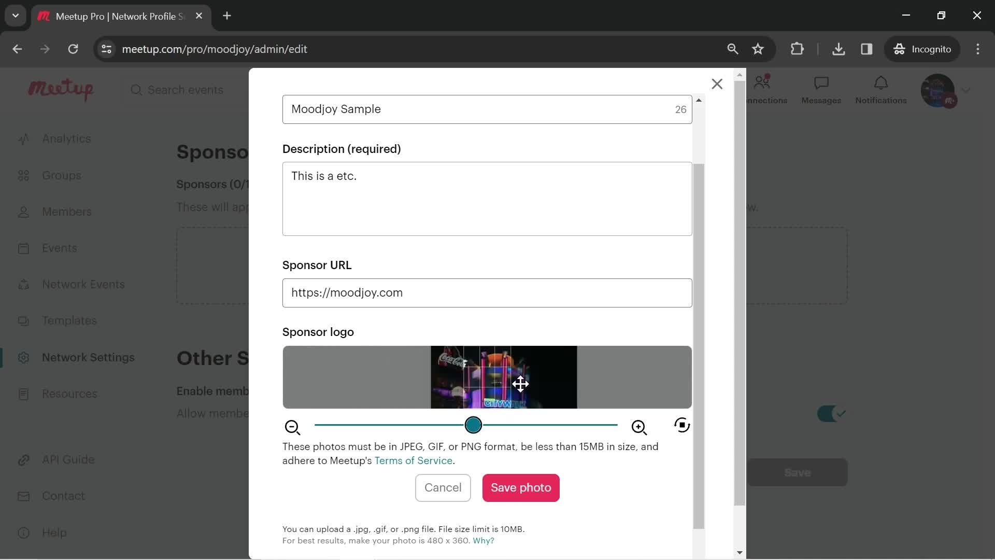
Task: Click the page Save button behind dialog
Action: click(x=797, y=472)
